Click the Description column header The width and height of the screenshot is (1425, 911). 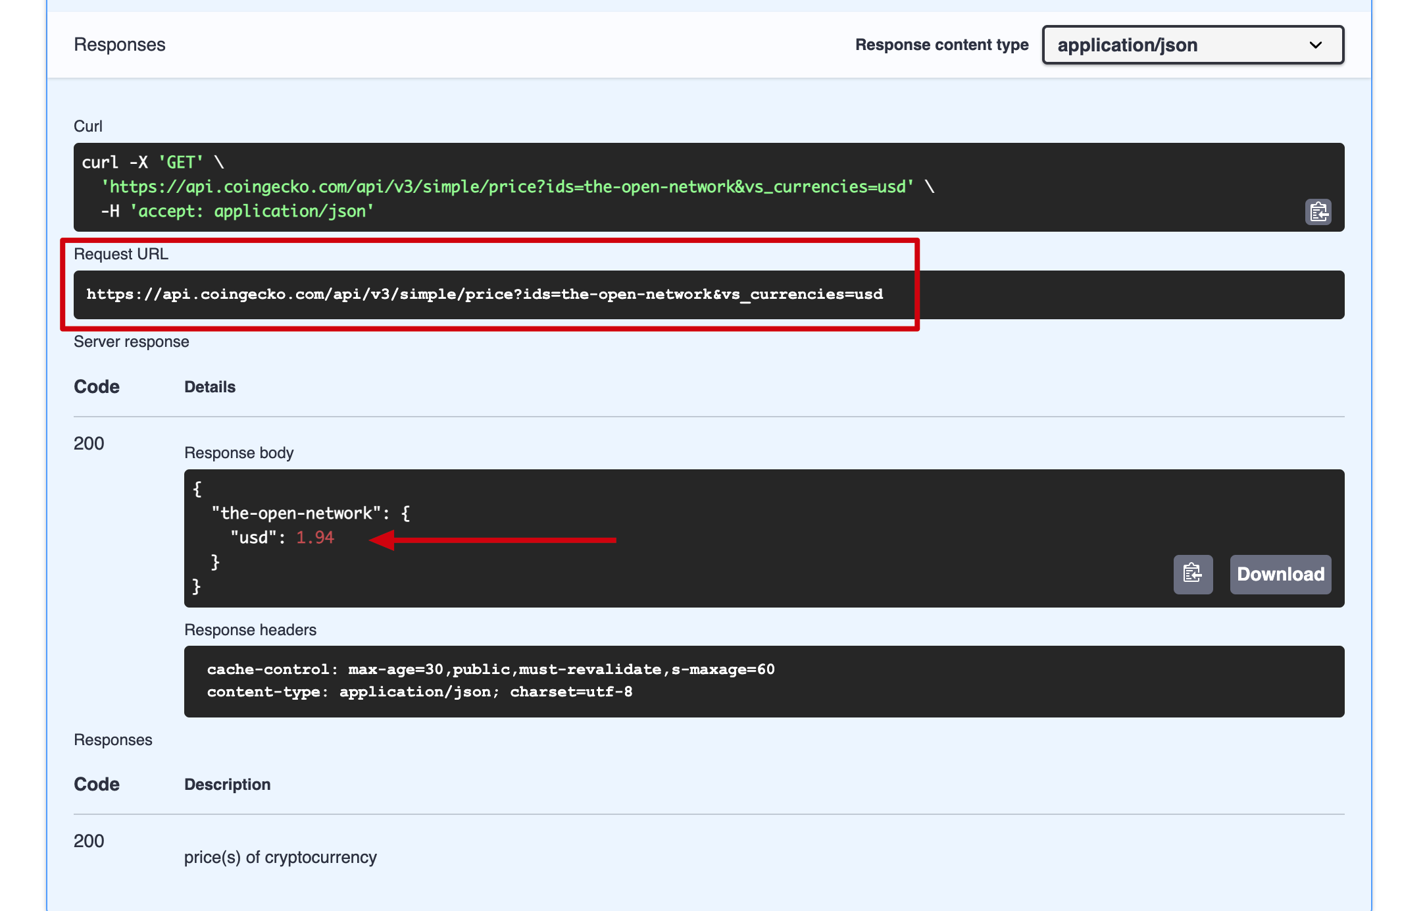[228, 785]
